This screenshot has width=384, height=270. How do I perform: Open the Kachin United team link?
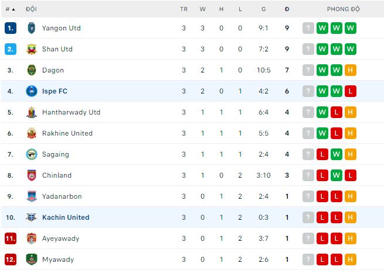pyautogui.click(x=66, y=217)
